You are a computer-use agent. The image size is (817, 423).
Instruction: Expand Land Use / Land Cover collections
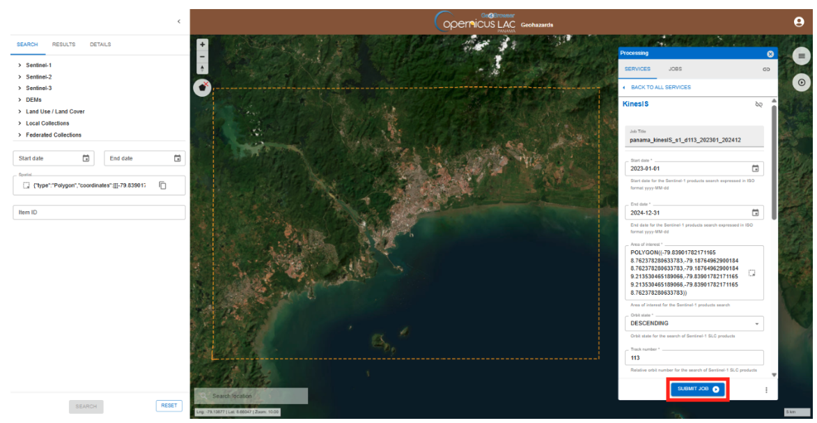pyautogui.click(x=20, y=111)
